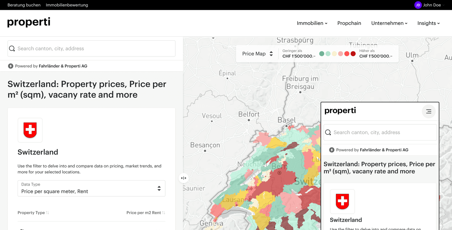
Task: Click the Fahrländer & Properti AG link in the left panel
Action: [x=63, y=66]
